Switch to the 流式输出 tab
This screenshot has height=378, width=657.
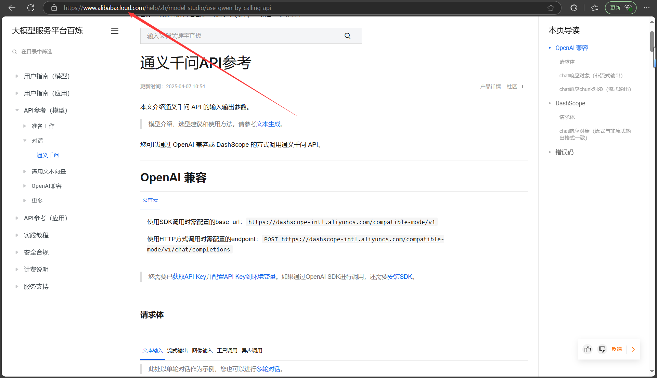177,350
